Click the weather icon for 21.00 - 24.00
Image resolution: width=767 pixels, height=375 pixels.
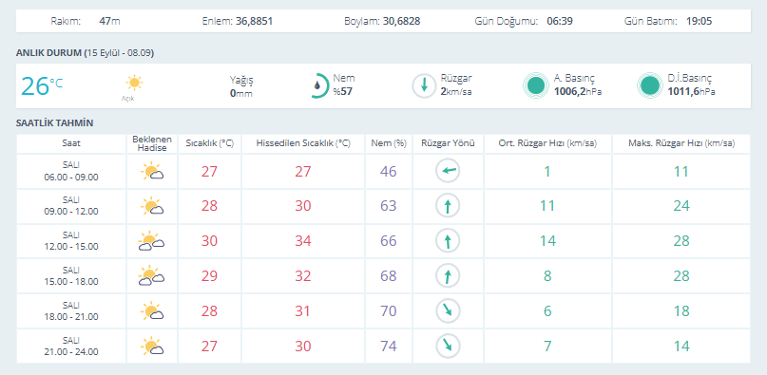coord(152,346)
